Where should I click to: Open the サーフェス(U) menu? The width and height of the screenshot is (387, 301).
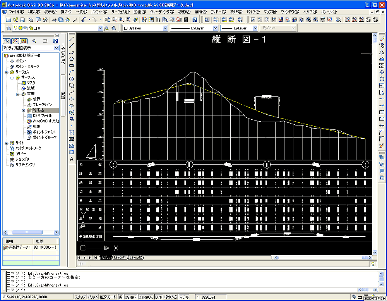(121, 12)
